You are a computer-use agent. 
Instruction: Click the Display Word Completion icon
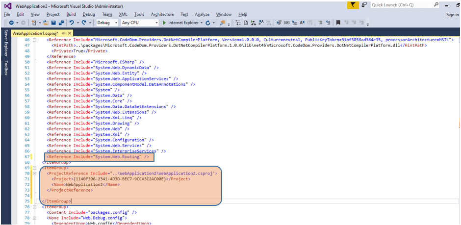coord(302,23)
